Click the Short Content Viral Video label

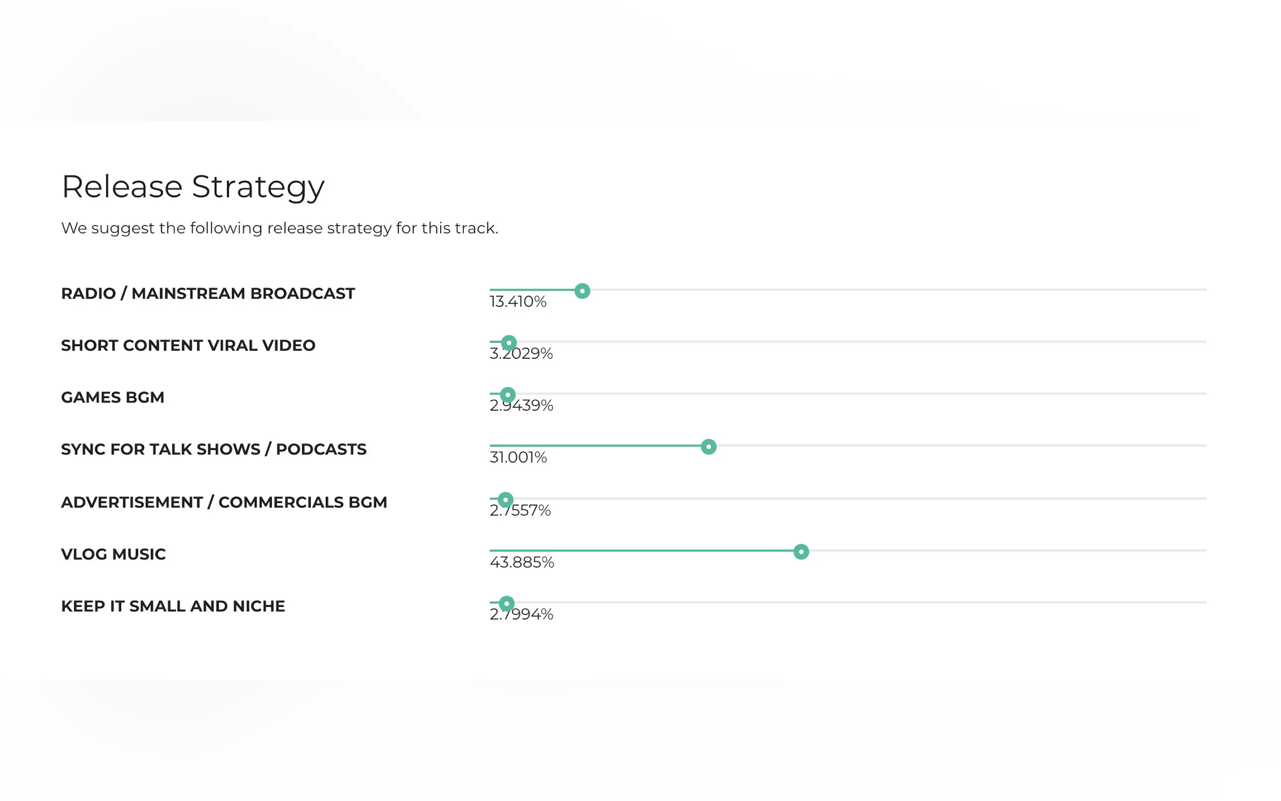[188, 346]
